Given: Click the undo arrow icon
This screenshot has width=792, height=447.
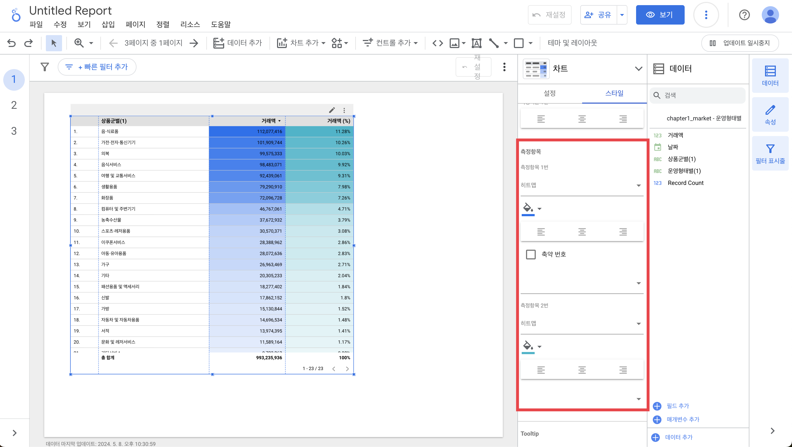Looking at the screenshot, I should coord(11,43).
